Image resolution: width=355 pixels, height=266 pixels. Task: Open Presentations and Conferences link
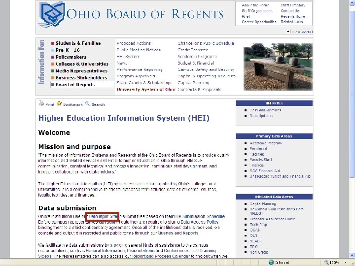158,251
